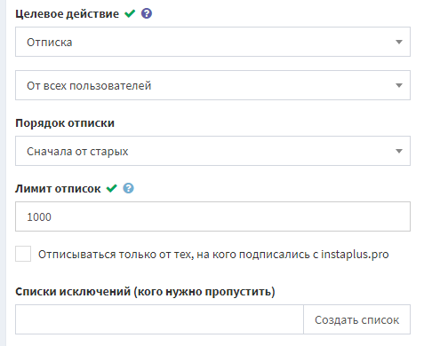Viewport: 432px width, 346px height.
Task: Click the Лимит отписок heading label
Action: pos(58,189)
